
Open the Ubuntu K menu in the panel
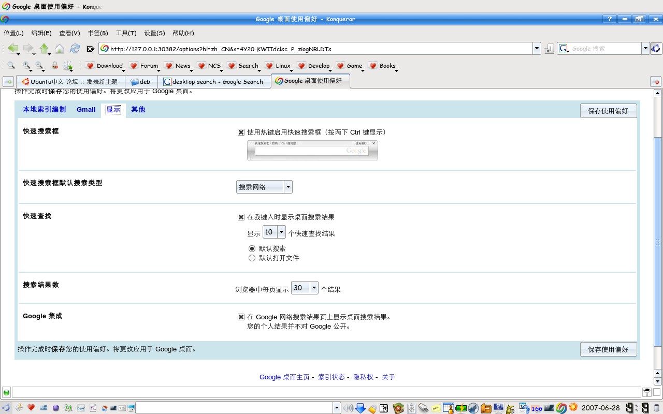pyautogui.click(x=6, y=408)
